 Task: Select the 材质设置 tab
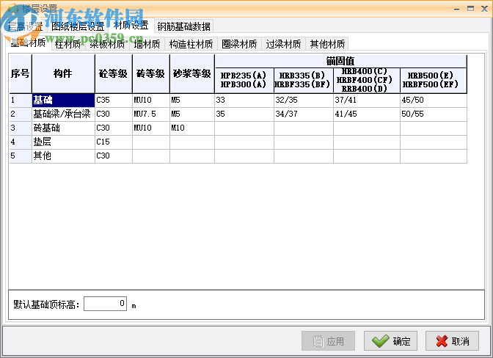131,26
